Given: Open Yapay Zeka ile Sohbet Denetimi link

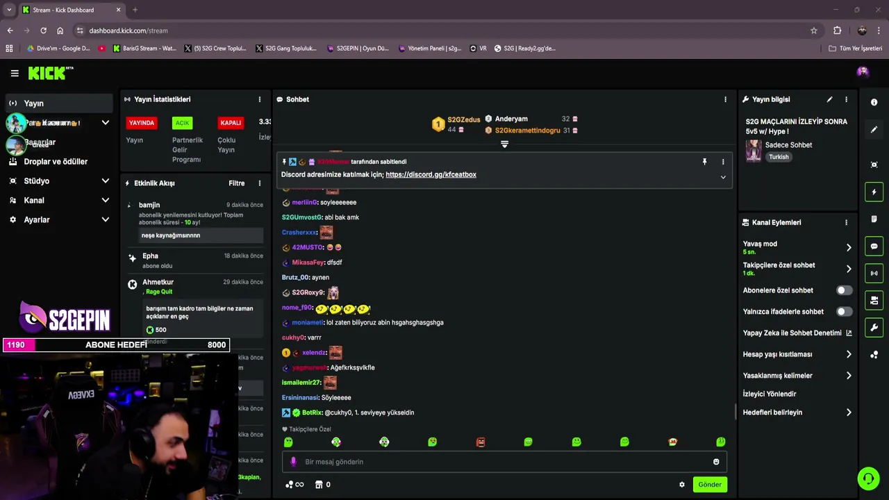Looking at the screenshot, I should click(797, 333).
